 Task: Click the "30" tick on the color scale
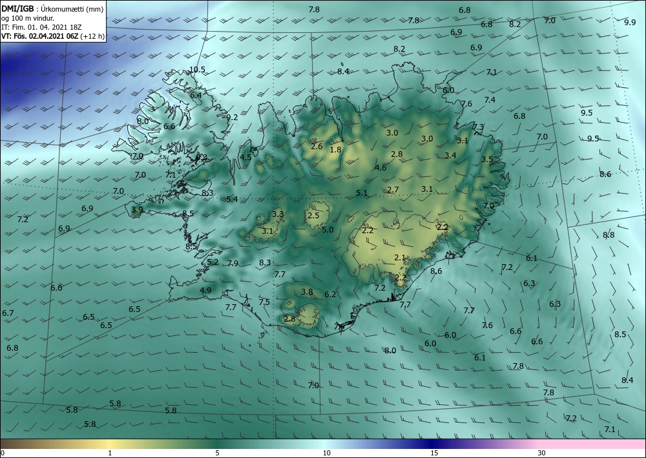click(542, 453)
